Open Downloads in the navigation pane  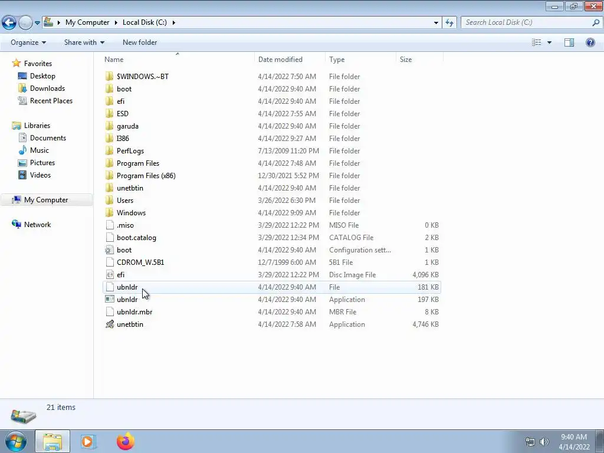coord(47,88)
